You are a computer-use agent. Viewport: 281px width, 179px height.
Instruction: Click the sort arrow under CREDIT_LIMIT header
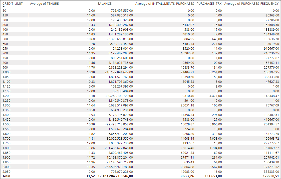click(x=4, y=7)
